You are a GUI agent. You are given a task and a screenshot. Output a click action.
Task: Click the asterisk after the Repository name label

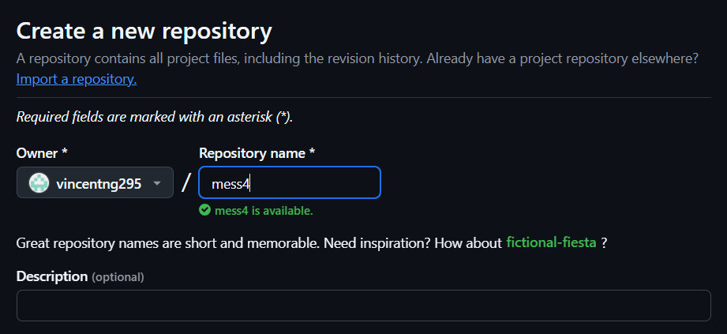click(313, 152)
